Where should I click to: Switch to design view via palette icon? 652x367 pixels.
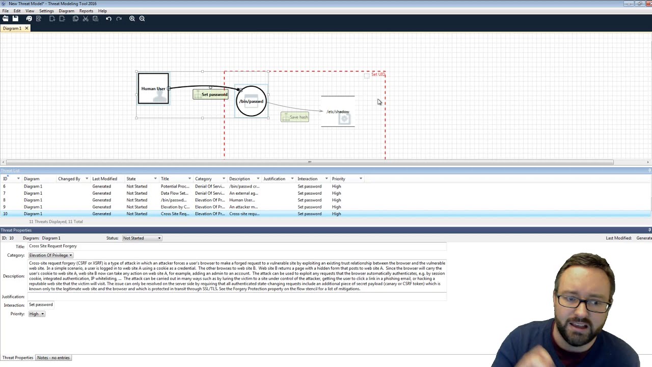click(x=29, y=18)
